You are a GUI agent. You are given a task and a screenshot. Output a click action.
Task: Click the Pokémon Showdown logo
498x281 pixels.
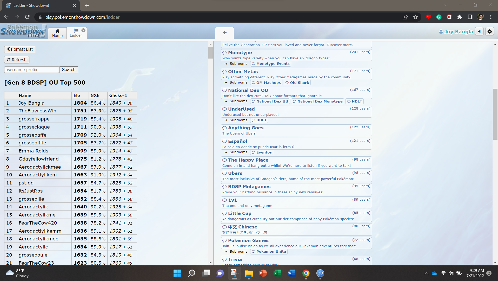coord(23,31)
